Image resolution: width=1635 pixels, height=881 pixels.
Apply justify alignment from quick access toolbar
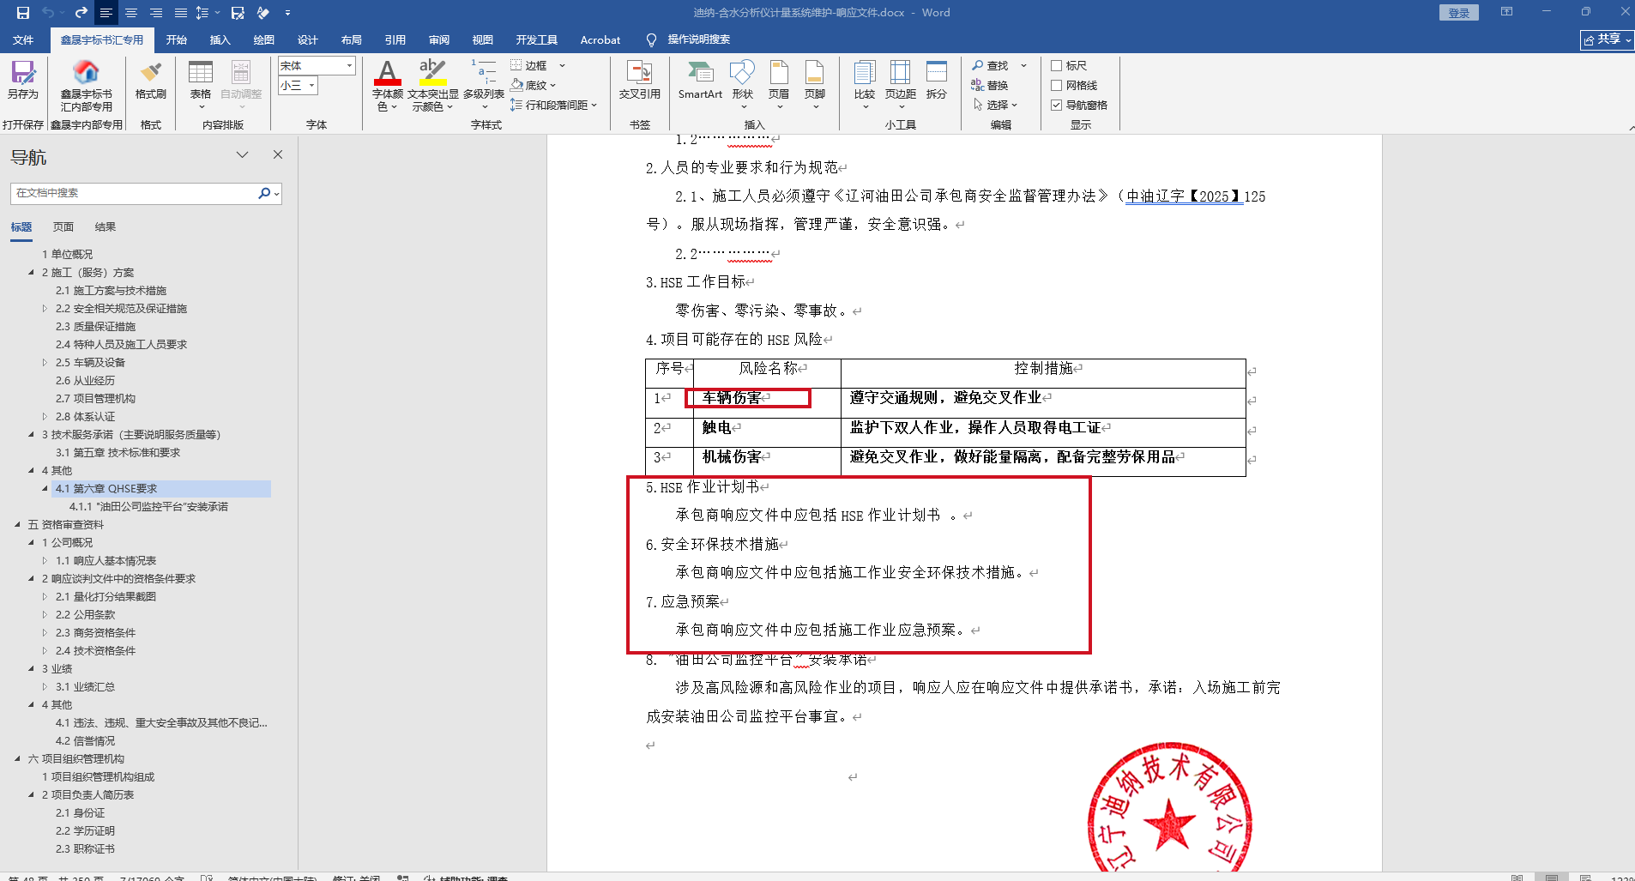(x=181, y=13)
